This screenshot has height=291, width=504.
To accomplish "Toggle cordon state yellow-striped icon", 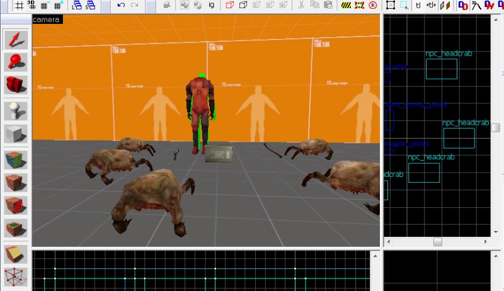I will (x=346, y=6).
